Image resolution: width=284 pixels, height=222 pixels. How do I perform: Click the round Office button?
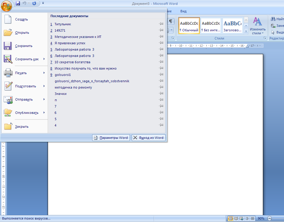[6, 5]
